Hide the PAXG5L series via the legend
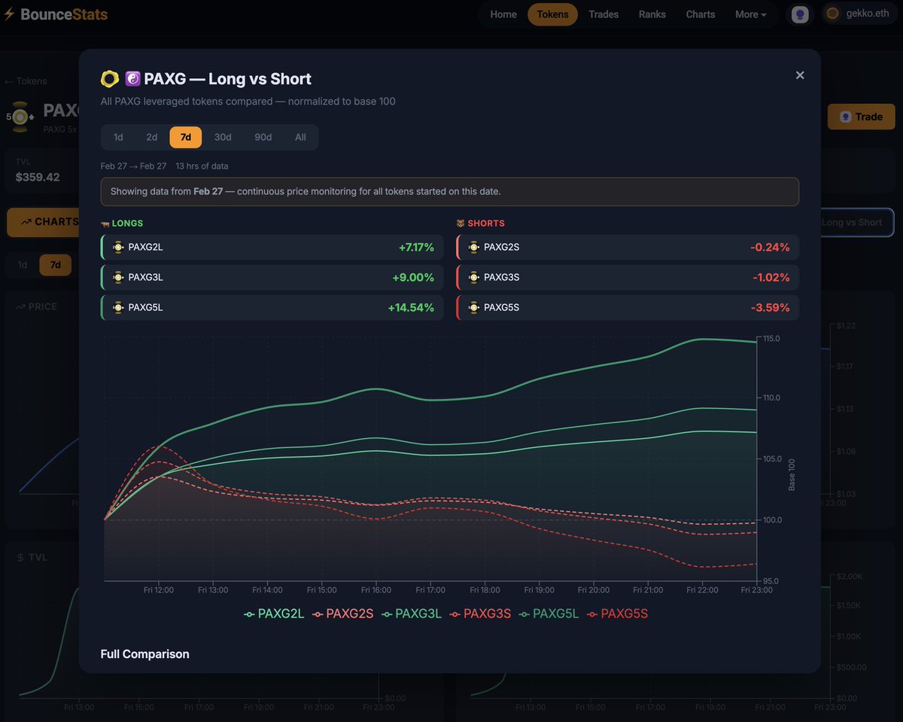Image resolution: width=903 pixels, height=722 pixels. [x=552, y=614]
